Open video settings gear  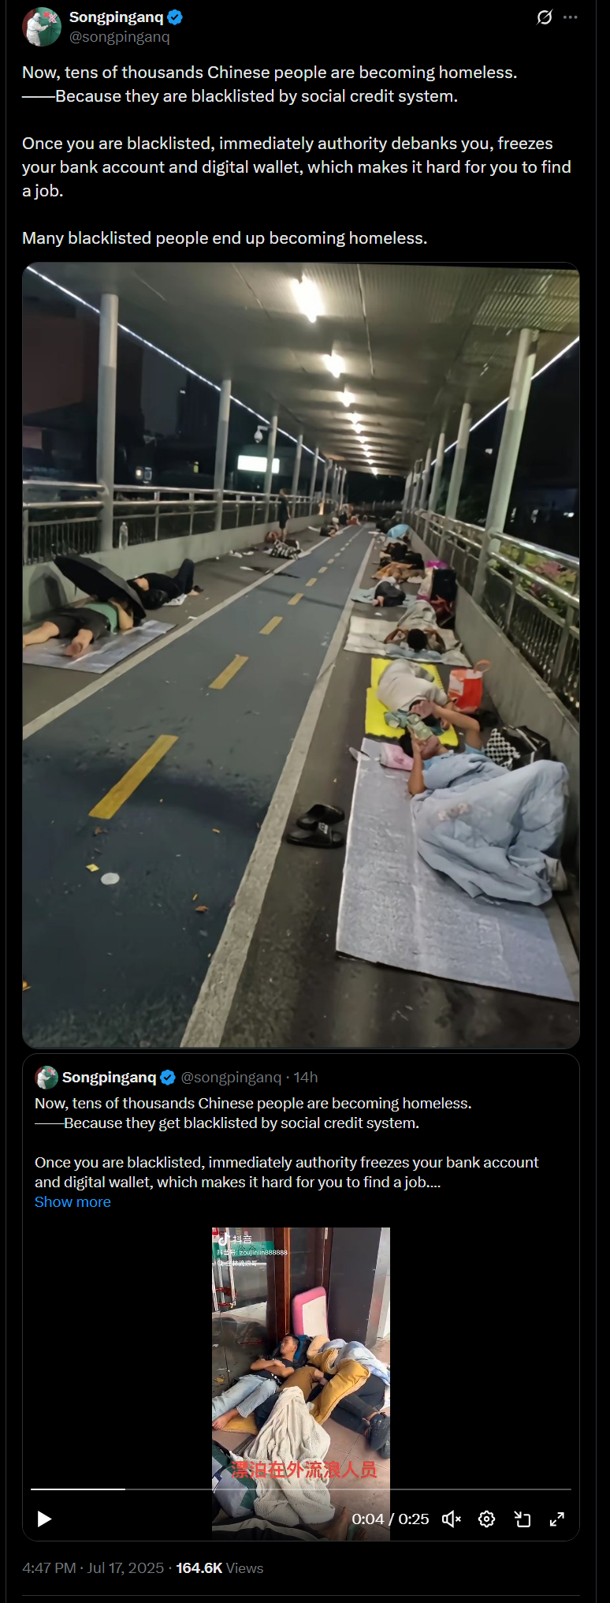click(x=487, y=1519)
